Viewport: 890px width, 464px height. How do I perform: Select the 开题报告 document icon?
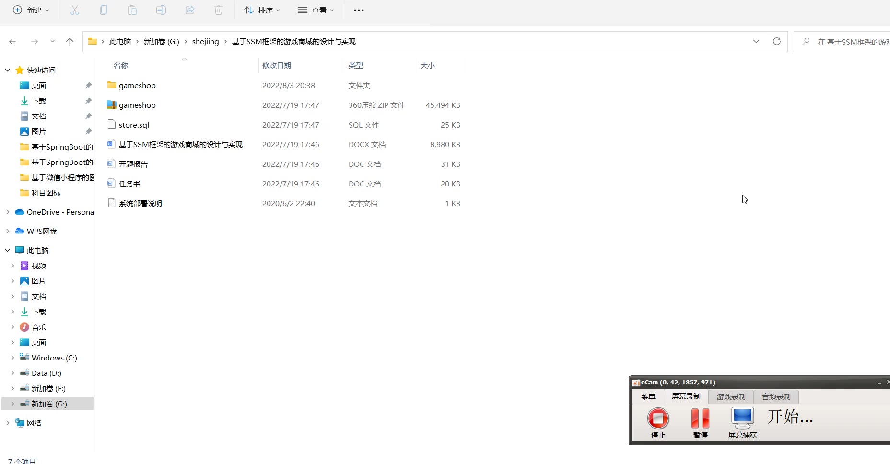click(112, 164)
